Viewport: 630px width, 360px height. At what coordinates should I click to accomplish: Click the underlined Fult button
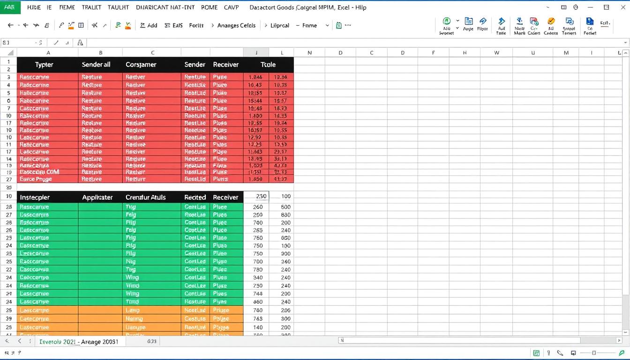605,23
